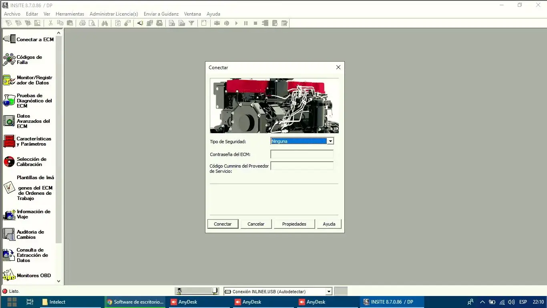
Task: Open the Administrar Licencia(s) menu
Action: 114,14
